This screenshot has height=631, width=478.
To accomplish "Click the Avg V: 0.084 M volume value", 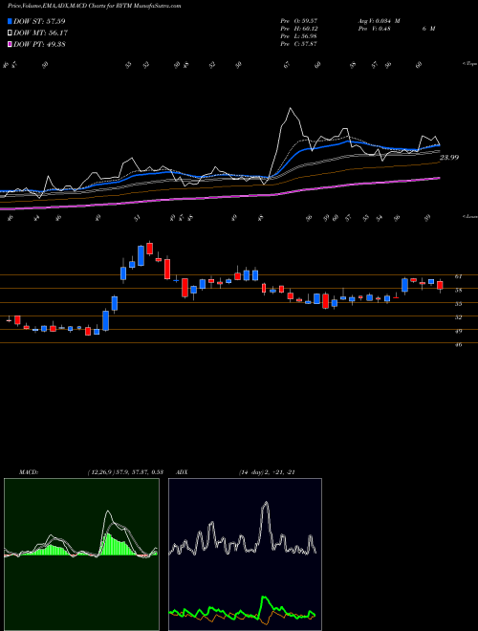I will click(379, 21).
